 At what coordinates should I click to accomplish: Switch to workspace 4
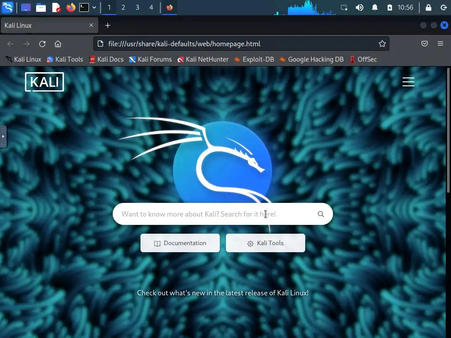pos(152,7)
